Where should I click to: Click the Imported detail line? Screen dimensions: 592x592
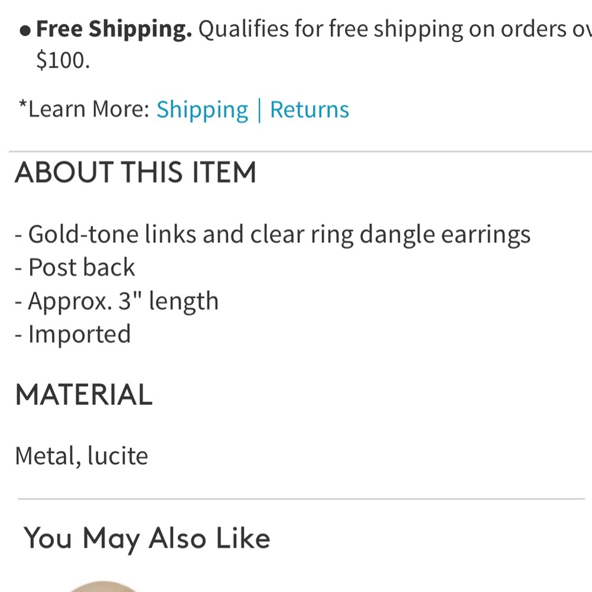click(73, 334)
